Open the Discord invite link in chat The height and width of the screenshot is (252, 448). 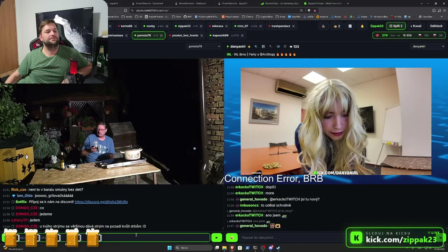point(101,202)
